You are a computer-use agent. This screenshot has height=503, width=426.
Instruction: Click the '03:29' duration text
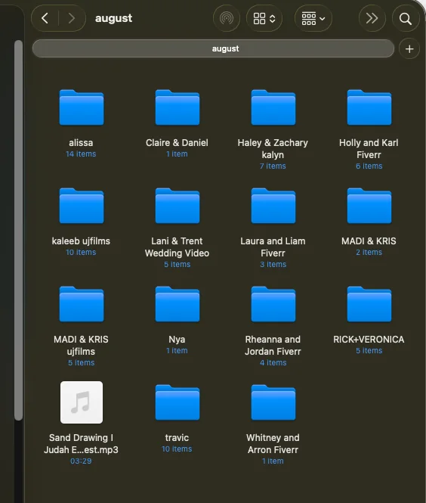point(81,461)
